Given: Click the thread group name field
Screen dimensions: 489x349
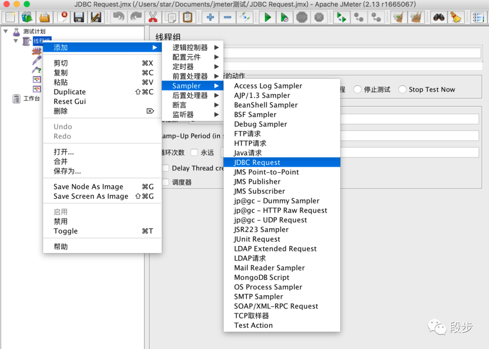Looking at the screenshot, I should click(352, 53).
